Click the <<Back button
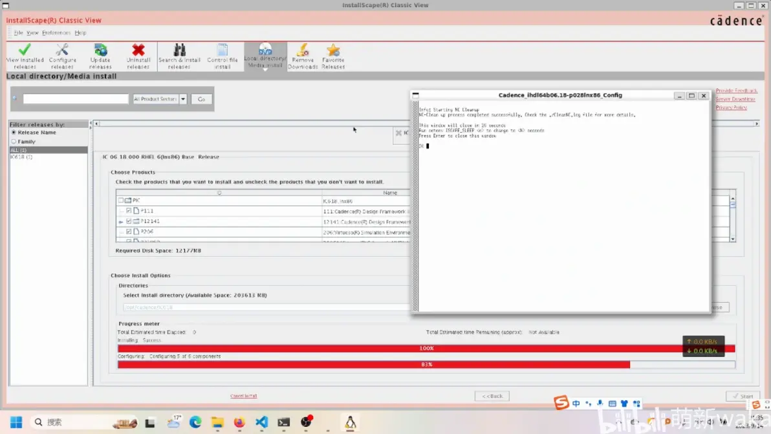This screenshot has height=434, width=771. click(x=492, y=396)
